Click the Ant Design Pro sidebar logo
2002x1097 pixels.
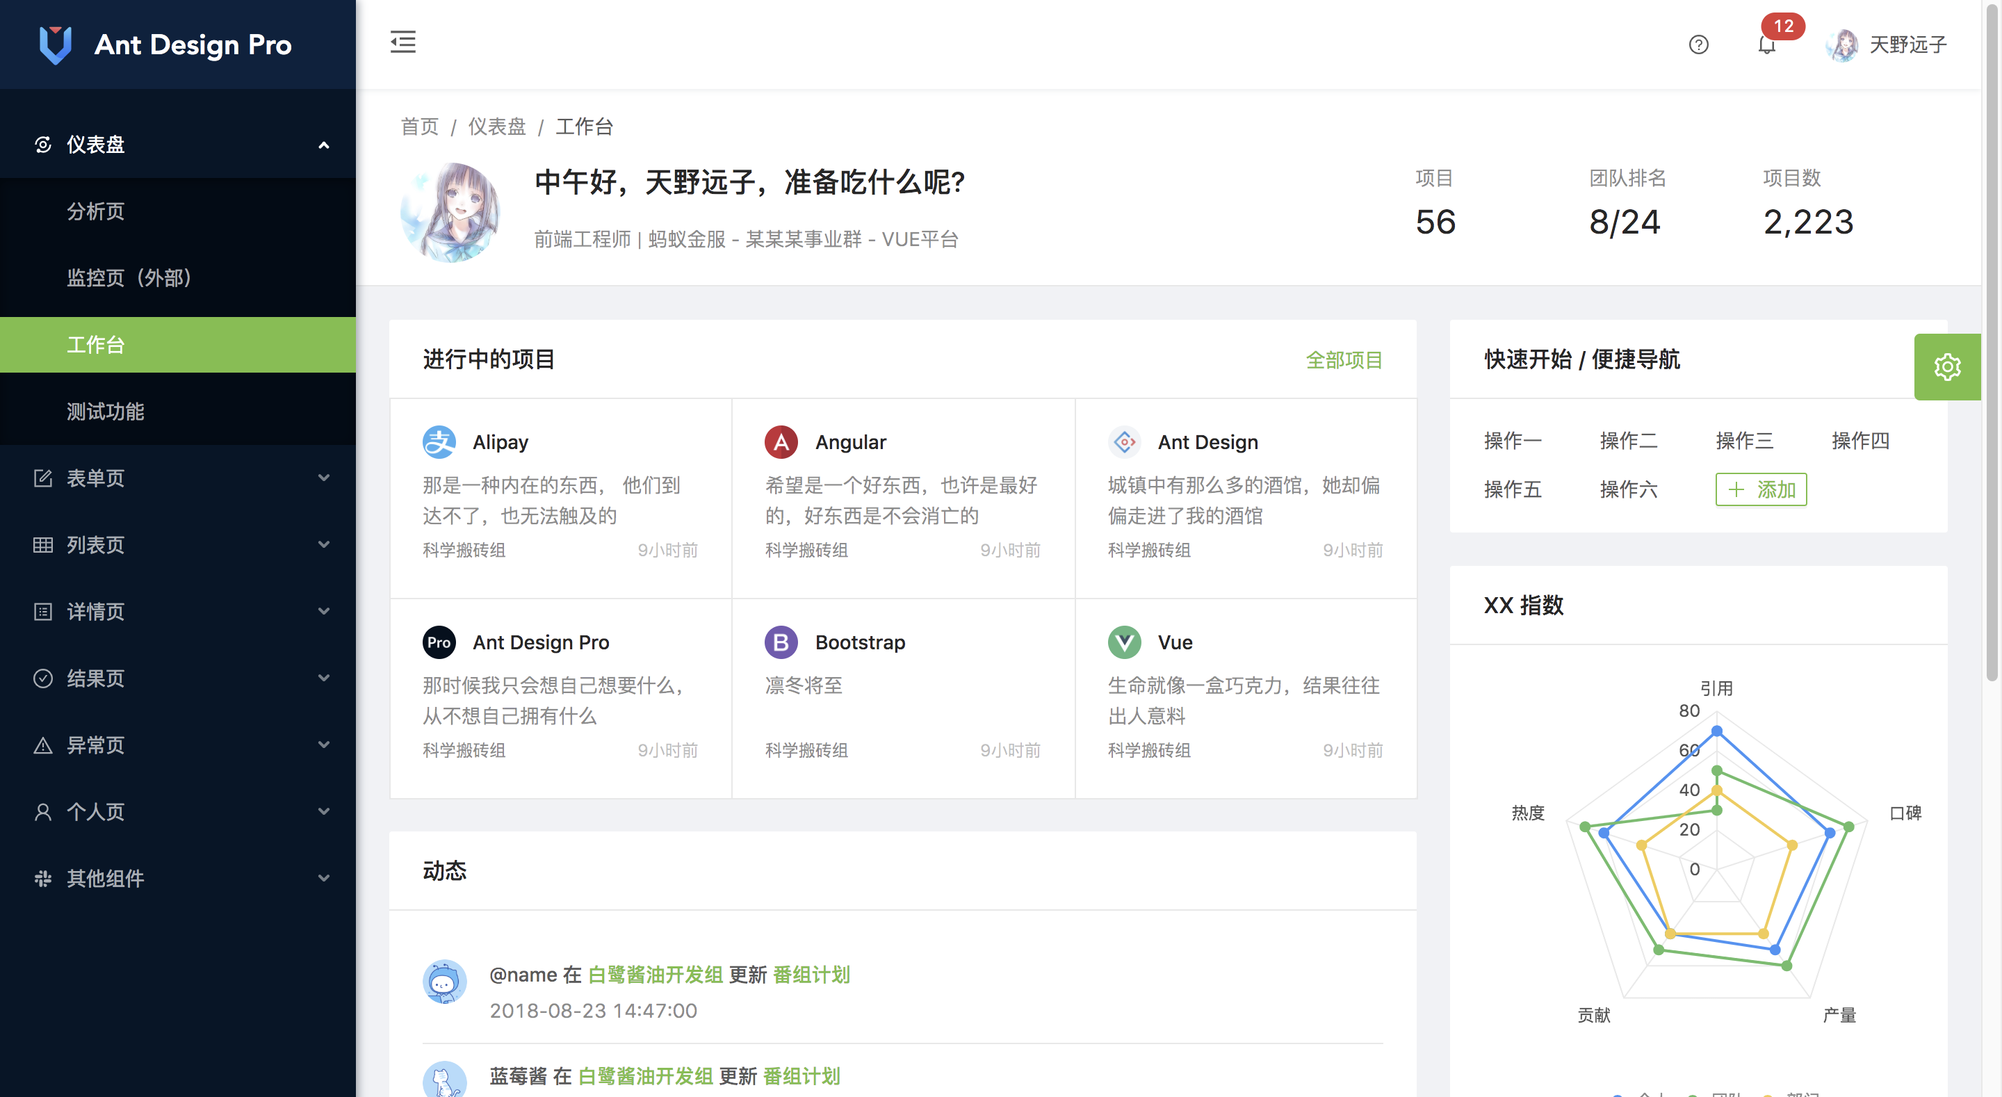(55, 45)
